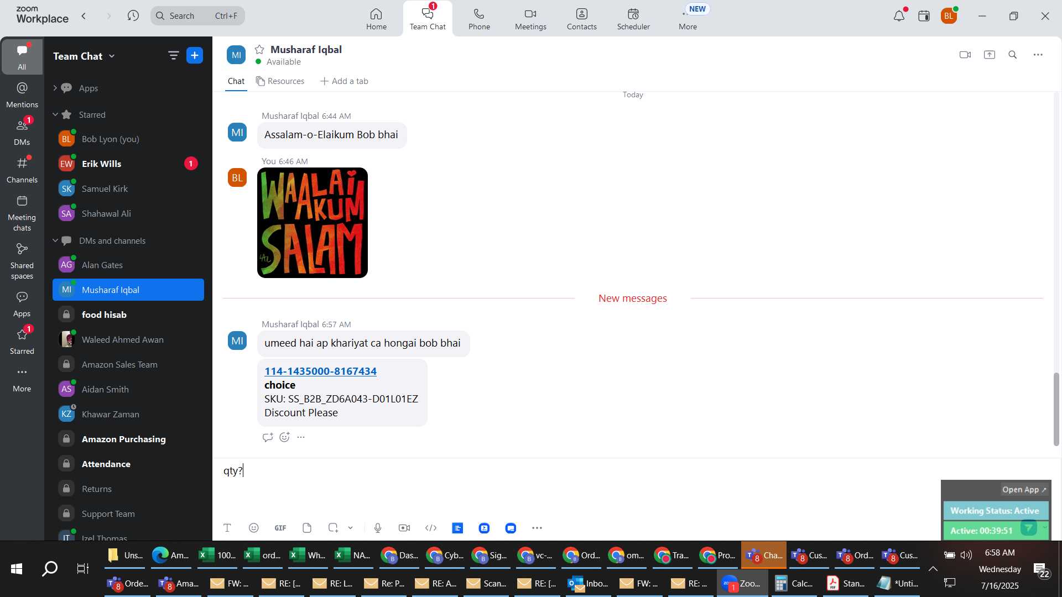Attach a file to the message
Screen dimensions: 1062x597
[x=307, y=528]
